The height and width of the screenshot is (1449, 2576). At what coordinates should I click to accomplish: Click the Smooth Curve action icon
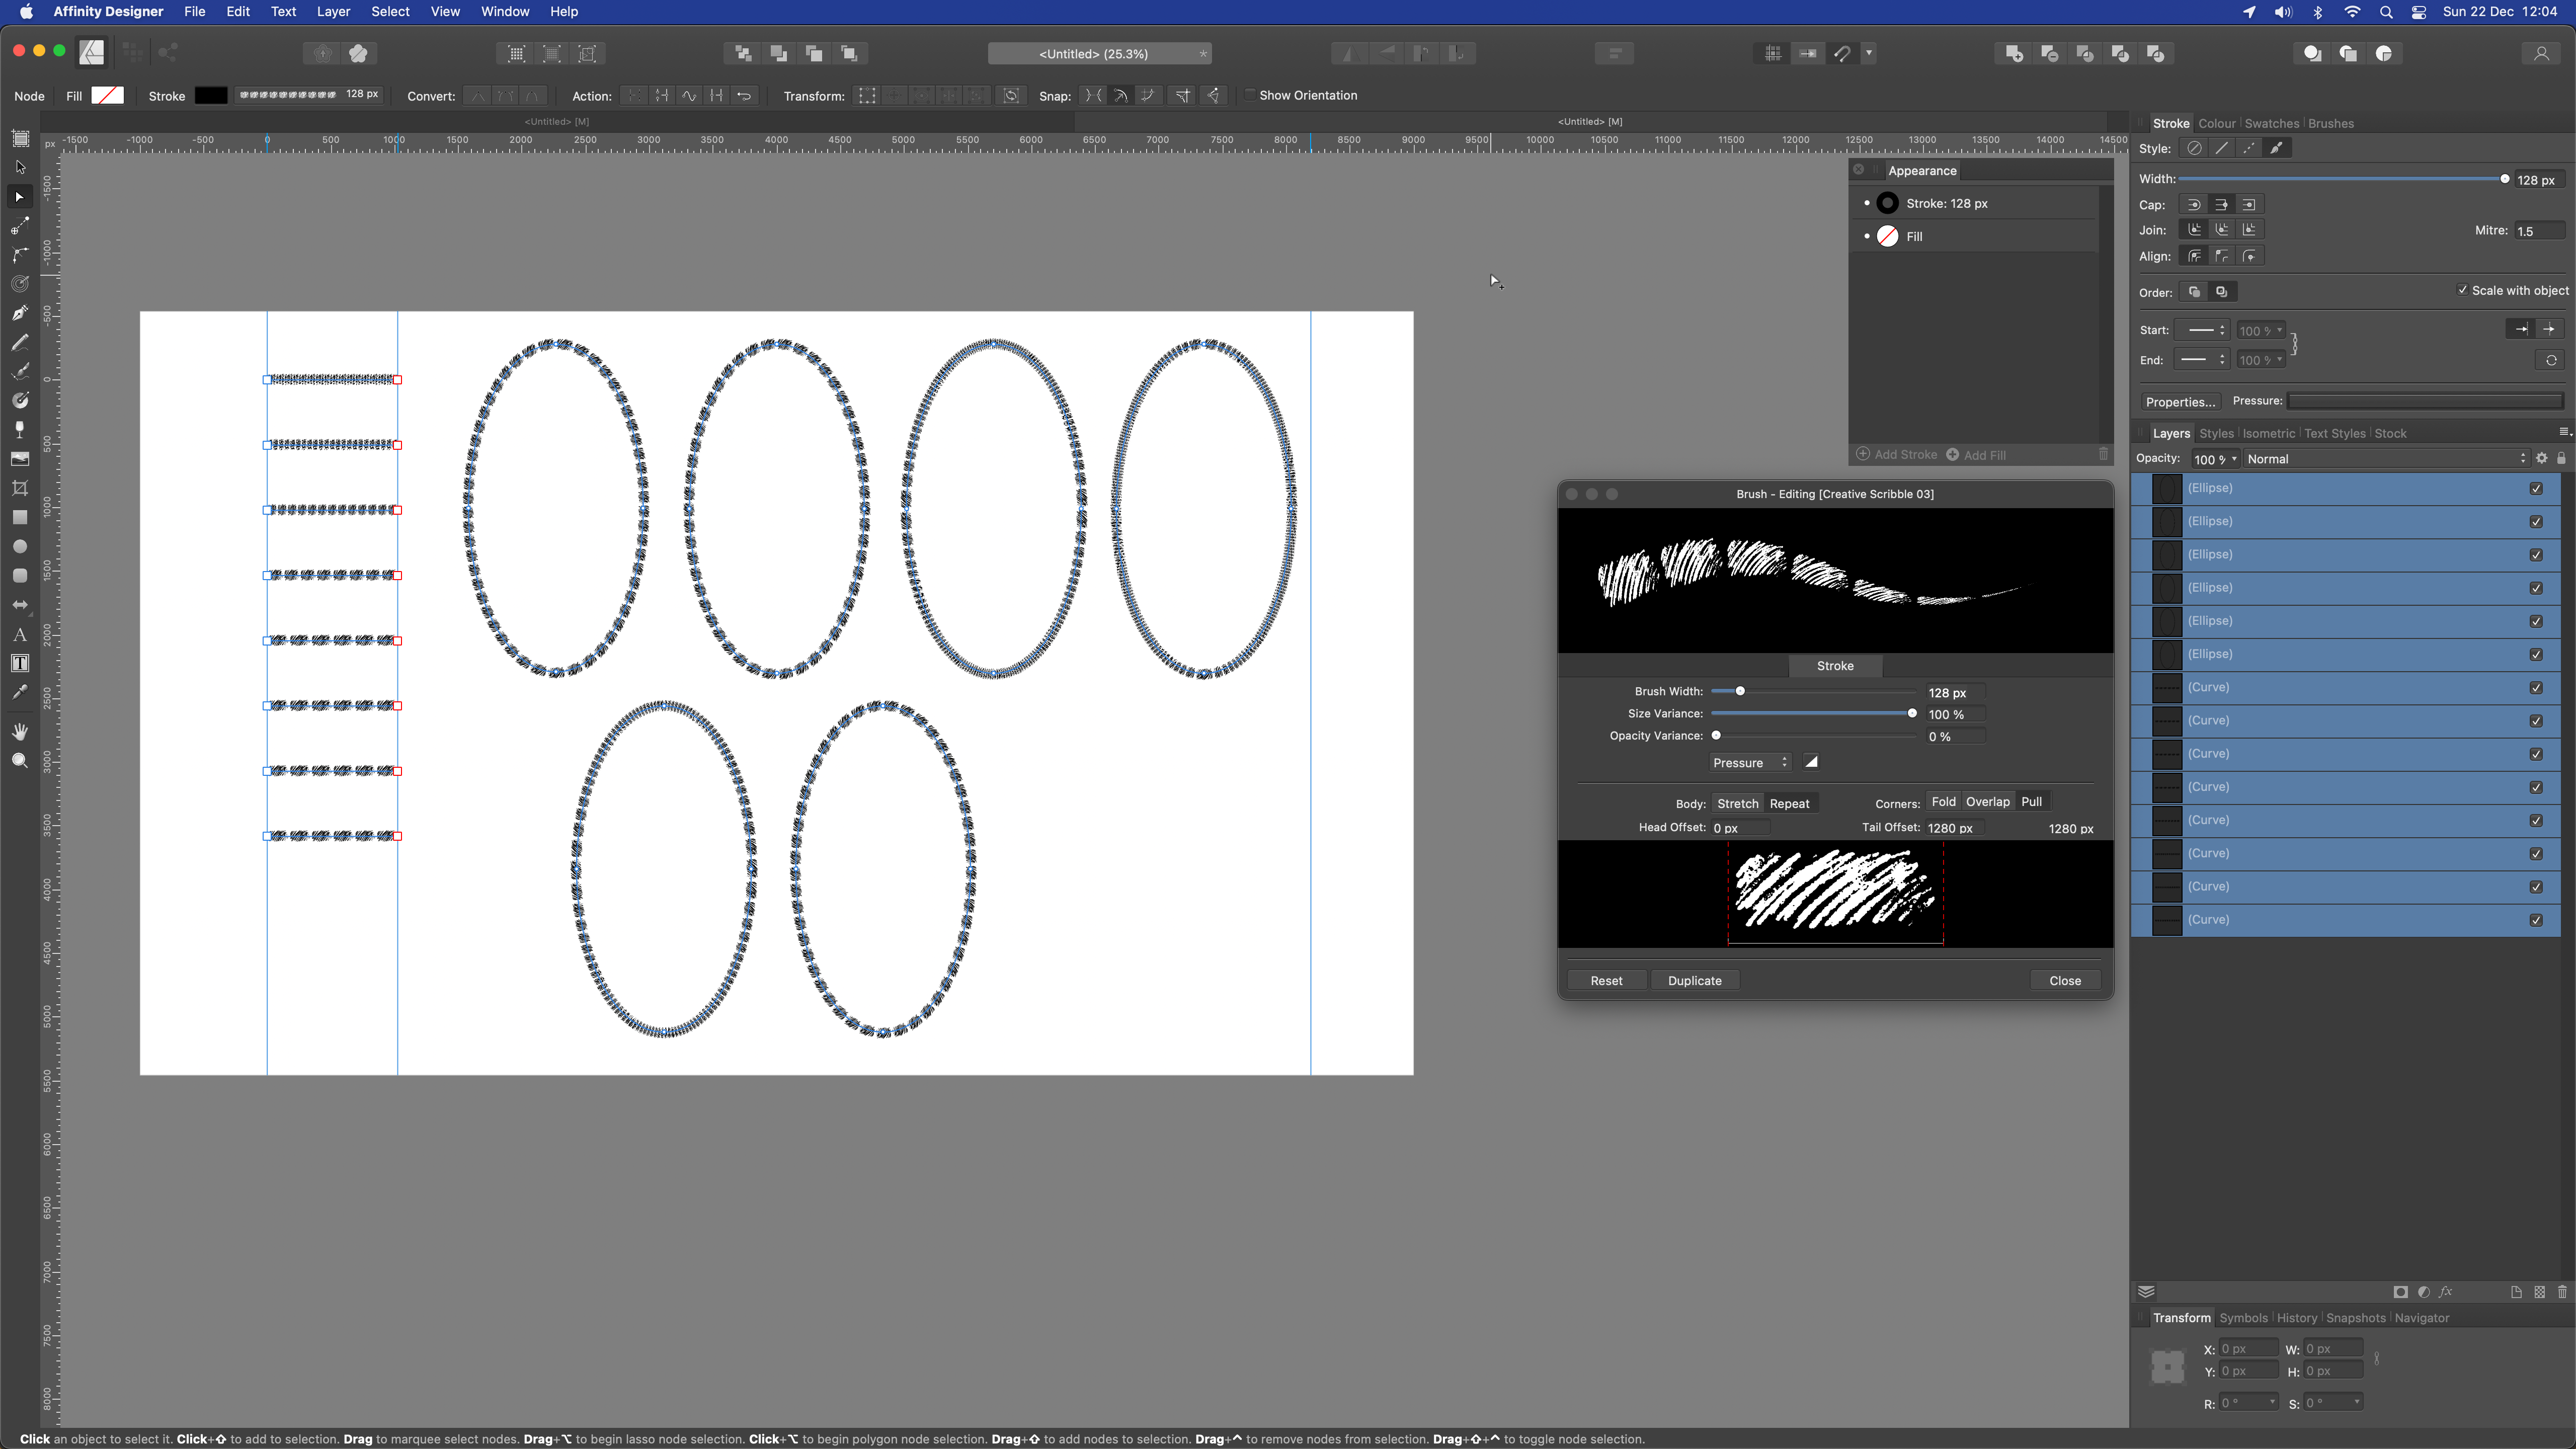point(689,96)
